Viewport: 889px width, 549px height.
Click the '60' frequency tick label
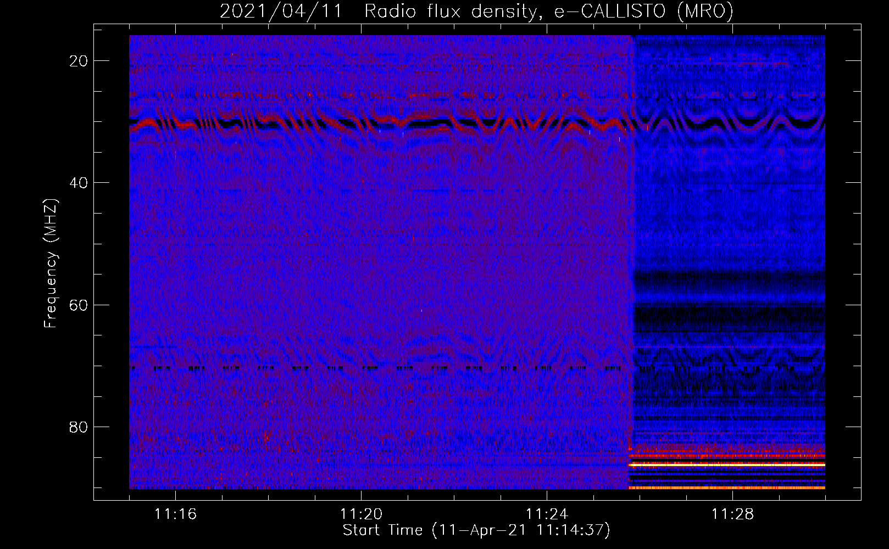79,305
